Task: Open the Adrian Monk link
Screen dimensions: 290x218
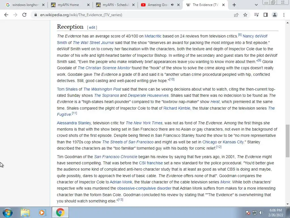Action: point(121,182)
